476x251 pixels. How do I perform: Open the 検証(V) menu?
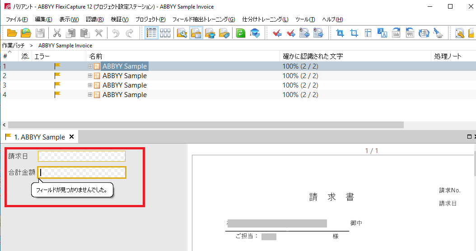(x=120, y=19)
